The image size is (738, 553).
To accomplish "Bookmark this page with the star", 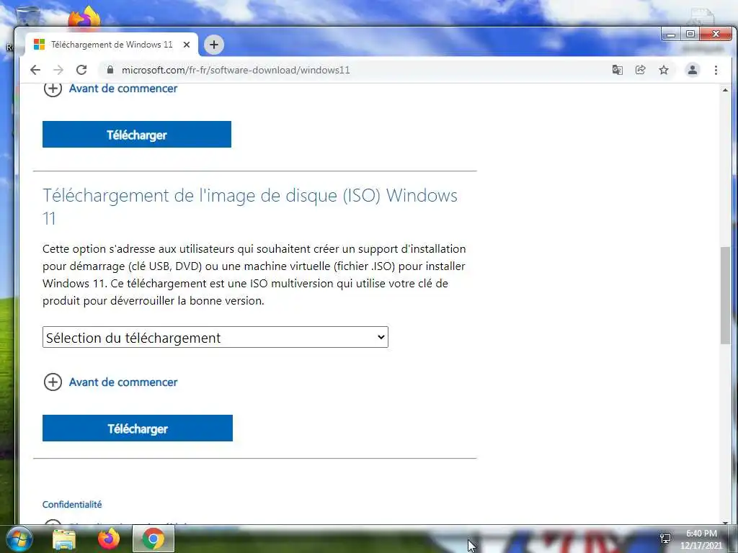I will 664,70.
